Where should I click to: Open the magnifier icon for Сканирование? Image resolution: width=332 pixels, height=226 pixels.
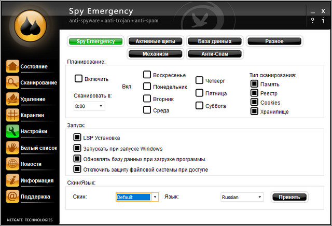12,82
